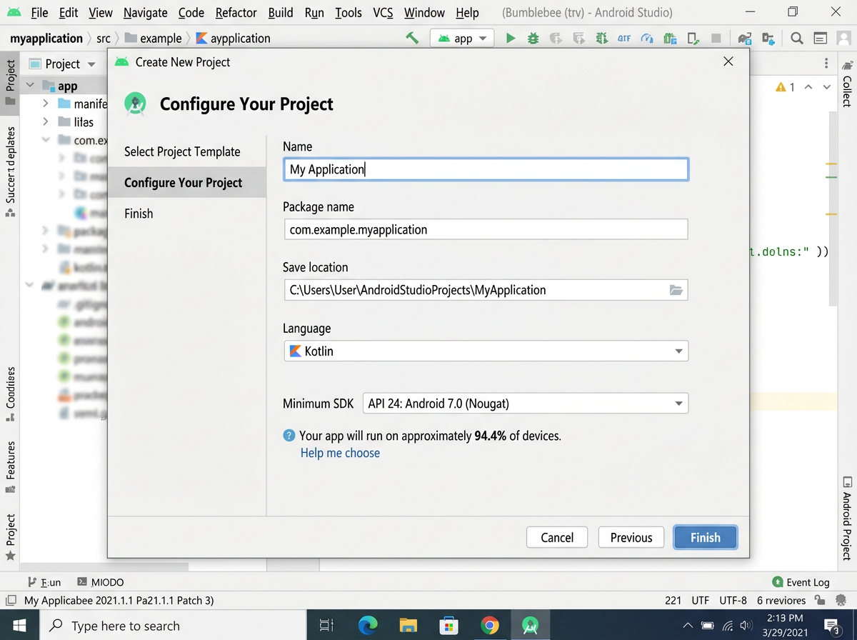
Task: Open Task View on taskbar
Action: 326,626
